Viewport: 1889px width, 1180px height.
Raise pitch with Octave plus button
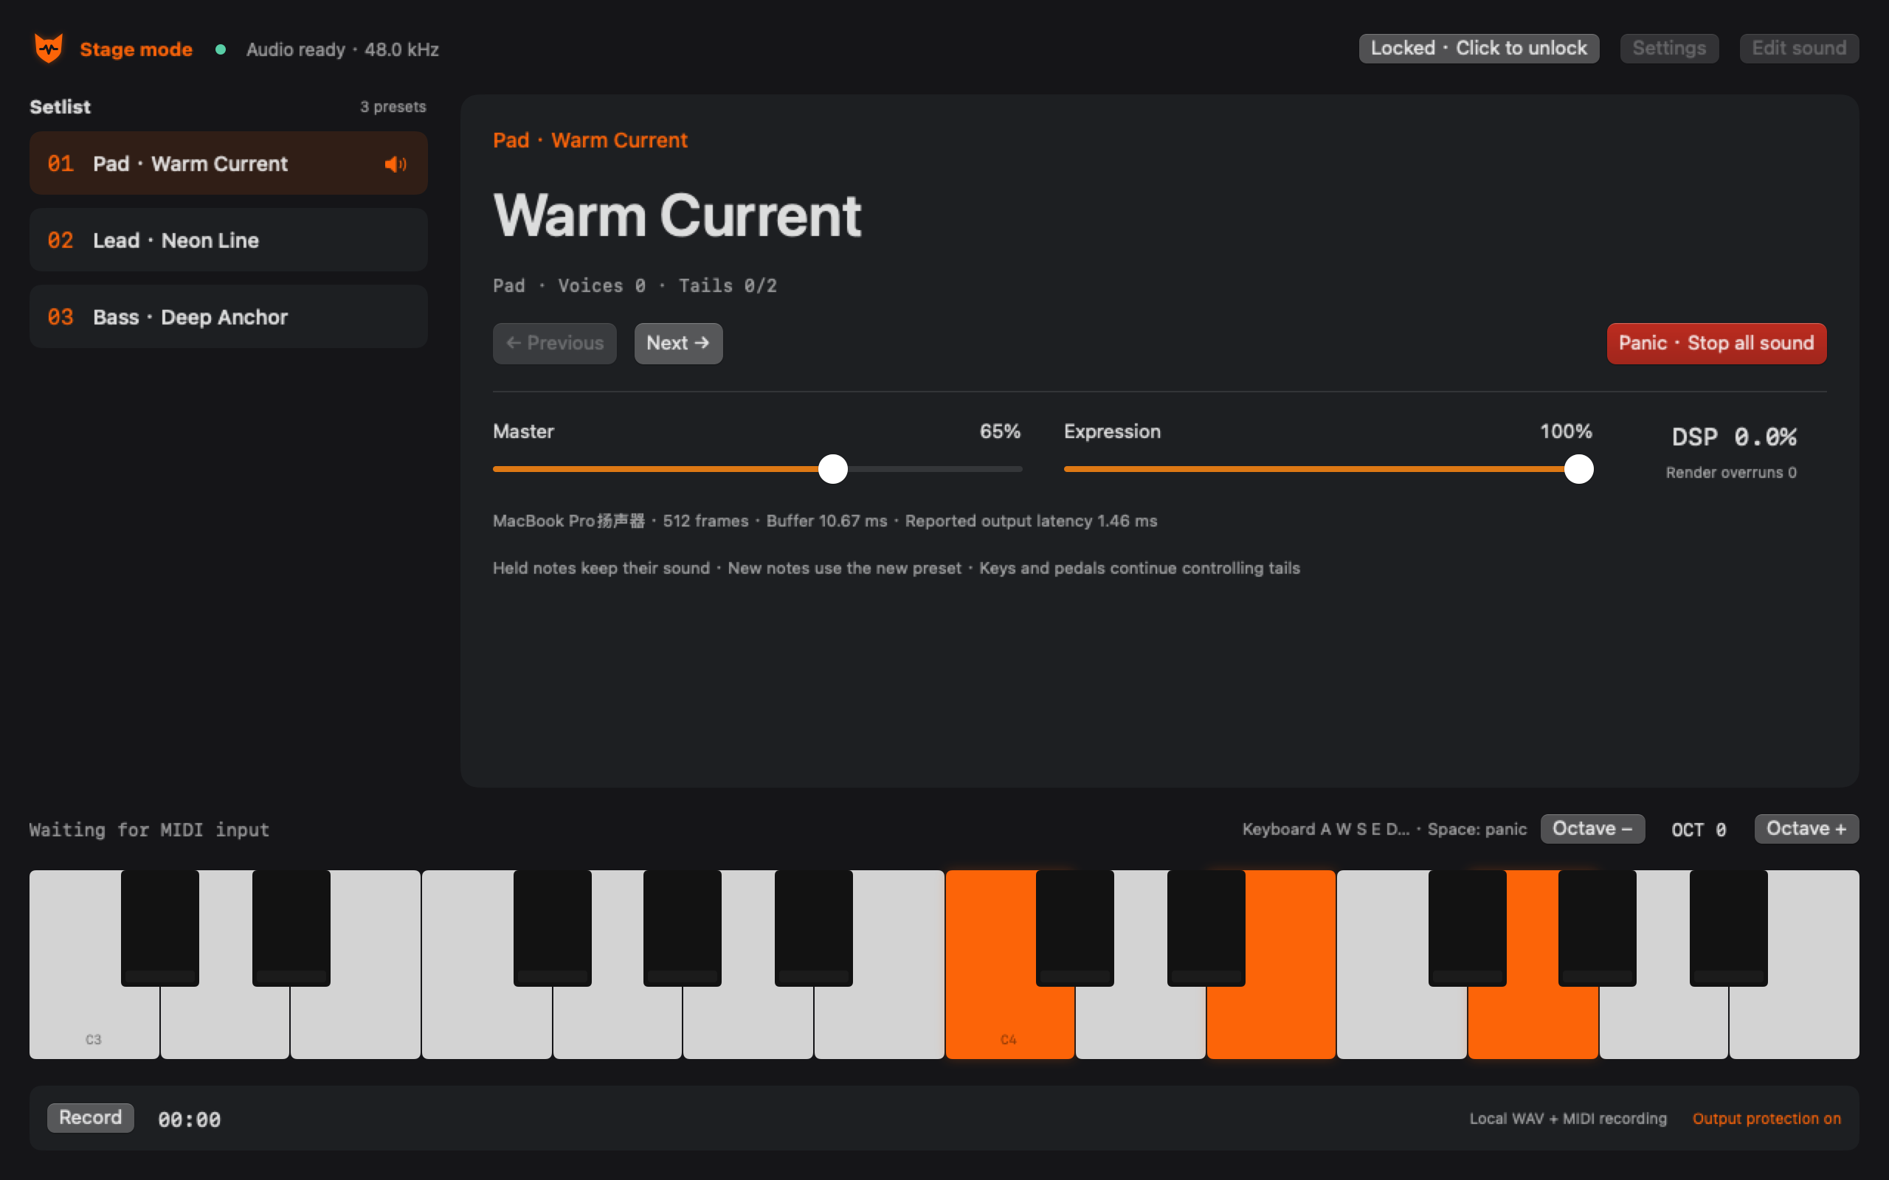(1806, 829)
